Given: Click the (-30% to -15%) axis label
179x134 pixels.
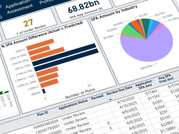Looking at the screenshot, I should [25, 78].
